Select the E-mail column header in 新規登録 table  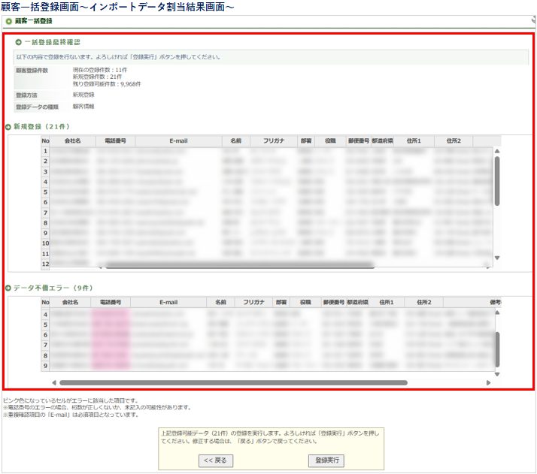[x=179, y=141]
